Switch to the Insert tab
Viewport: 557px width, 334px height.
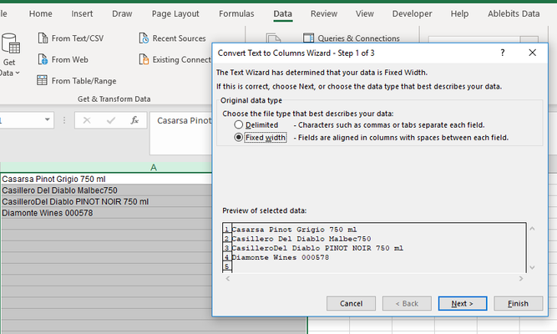tap(82, 13)
